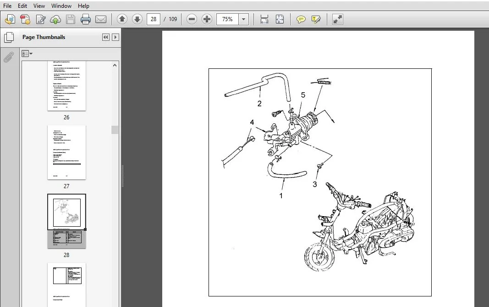Click the total pages label 109
Screen dimensions: 489x307
[173, 19]
